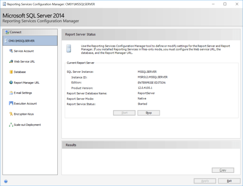
Task: Open Scale-out Deployment settings
Action: [27, 125]
